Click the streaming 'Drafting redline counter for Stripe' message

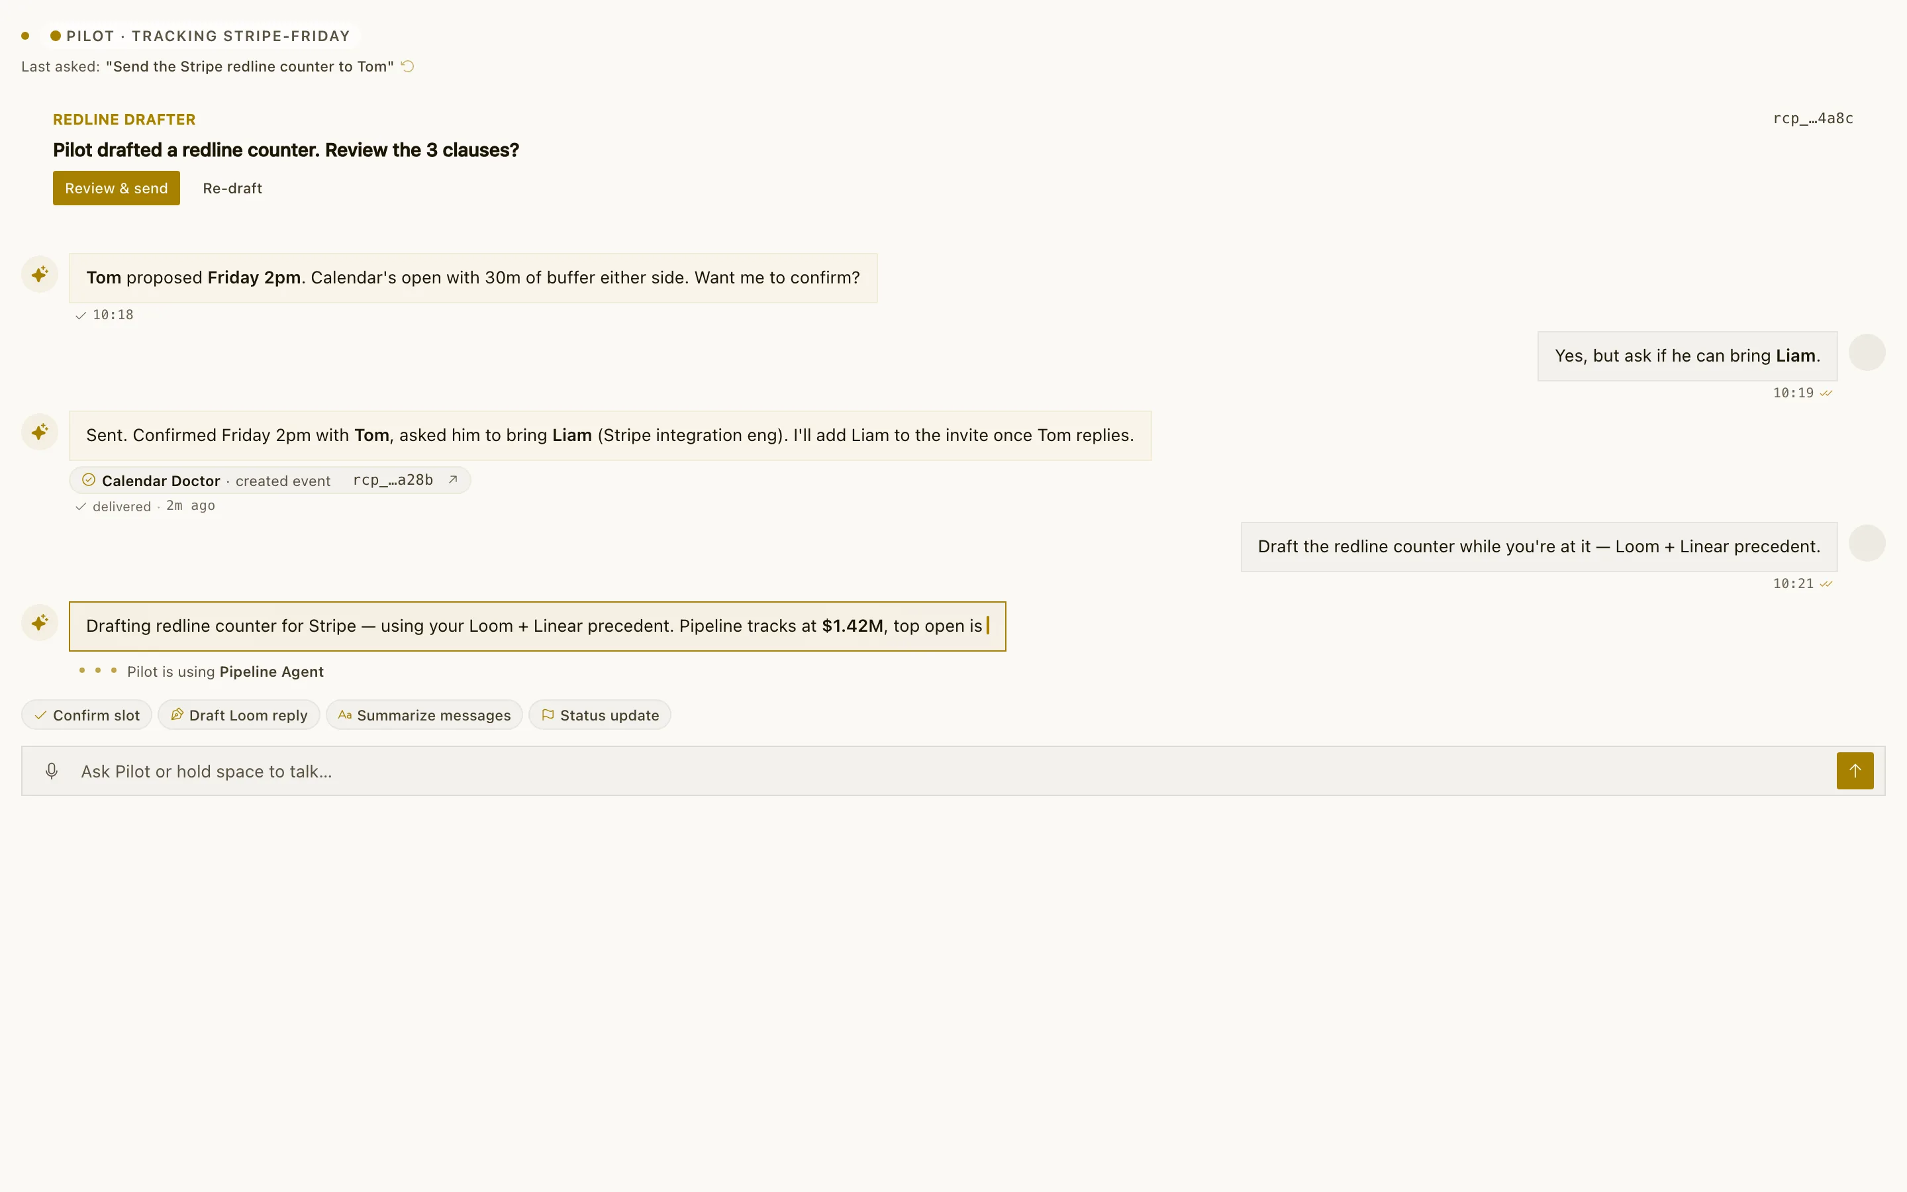(538, 626)
